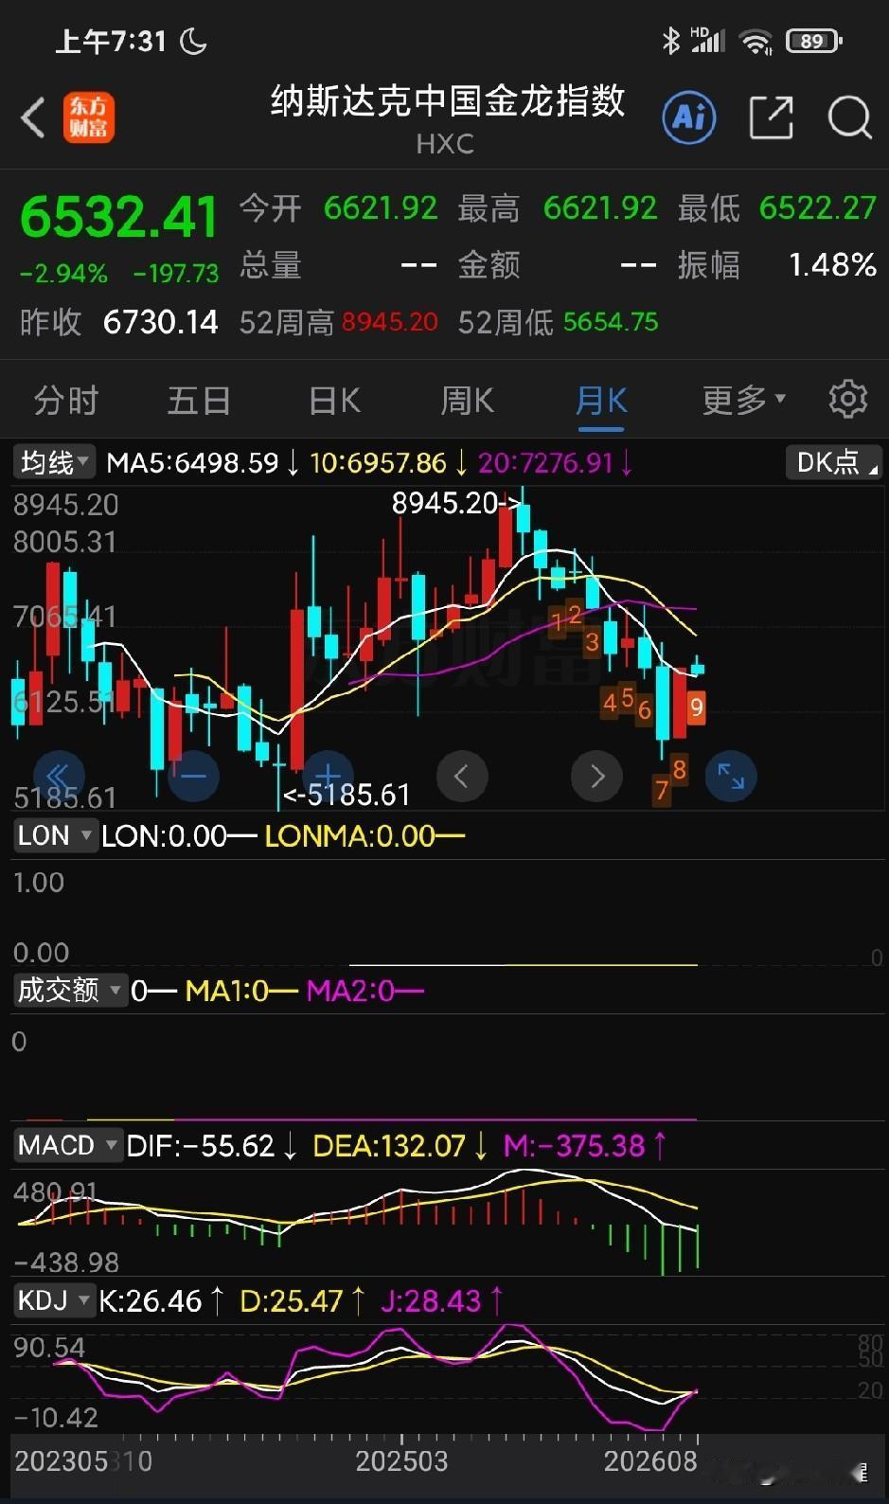The height and width of the screenshot is (1504, 889).
Task: Tap the back arrow icon
Action: coord(33,118)
